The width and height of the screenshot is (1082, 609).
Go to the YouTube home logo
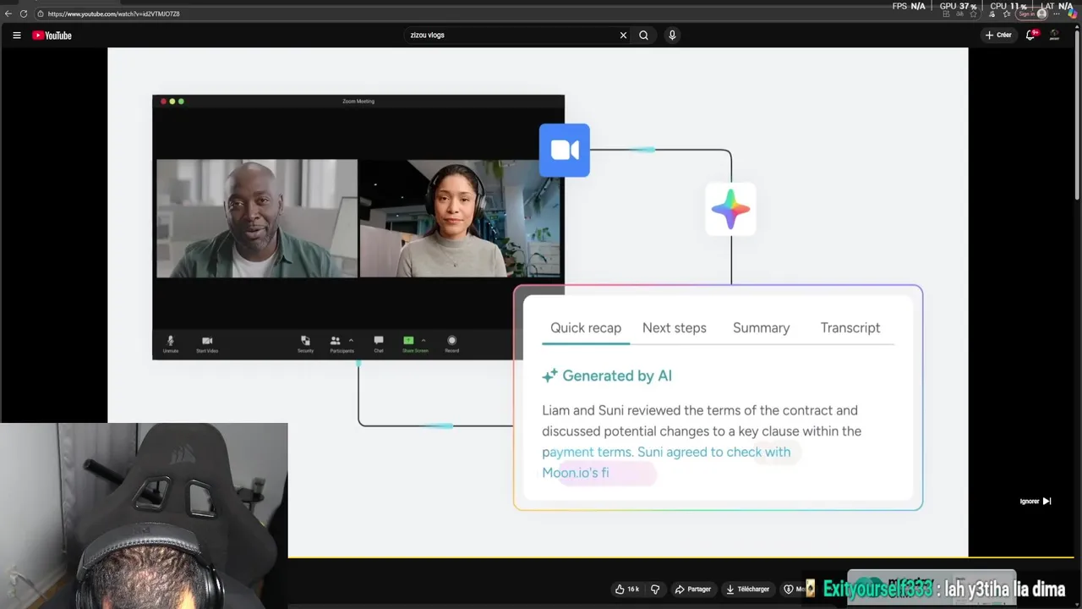click(52, 36)
